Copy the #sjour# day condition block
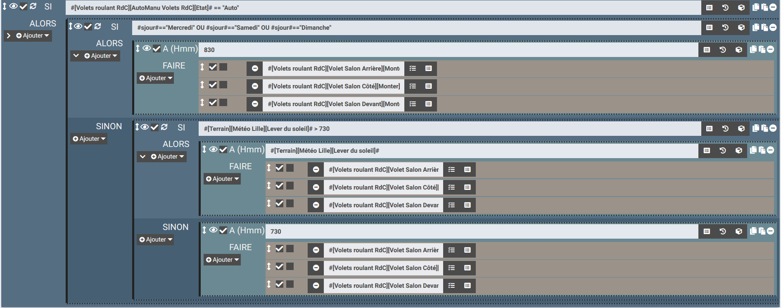 (756, 27)
